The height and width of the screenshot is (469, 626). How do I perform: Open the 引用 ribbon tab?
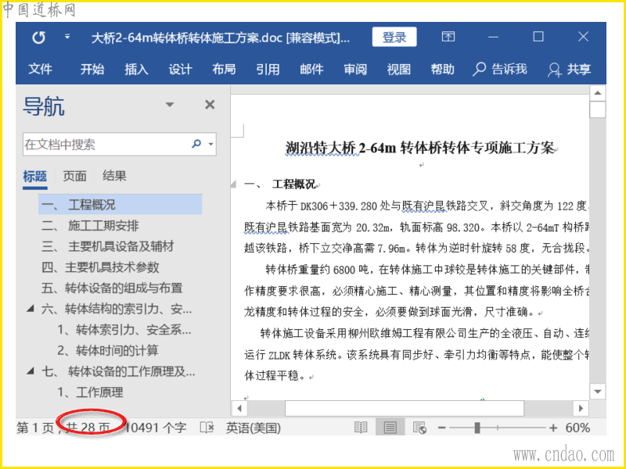pyautogui.click(x=268, y=69)
